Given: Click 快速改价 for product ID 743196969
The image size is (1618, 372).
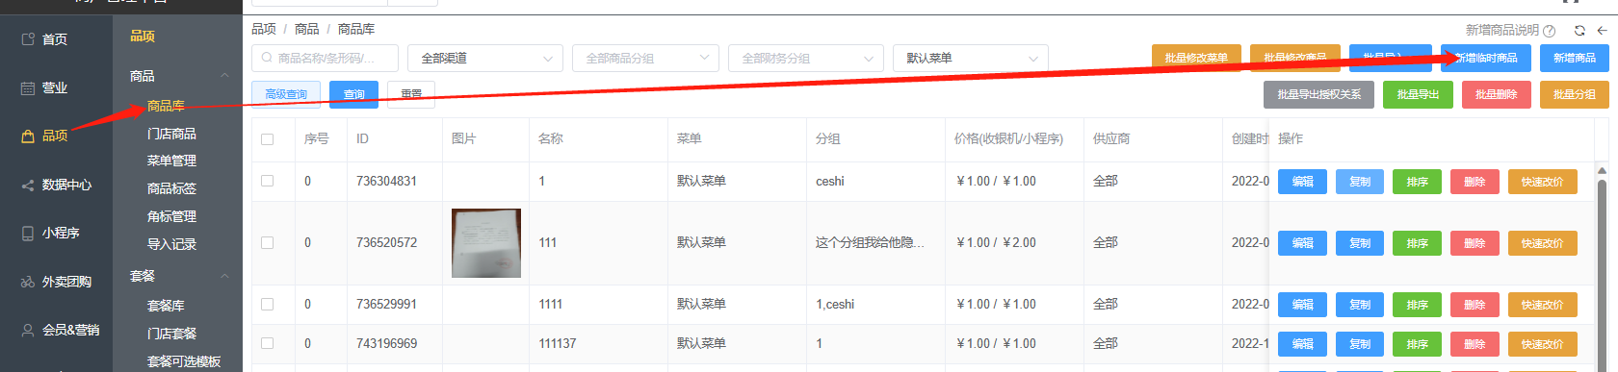Looking at the screenshot, I should coord(1542,344).
